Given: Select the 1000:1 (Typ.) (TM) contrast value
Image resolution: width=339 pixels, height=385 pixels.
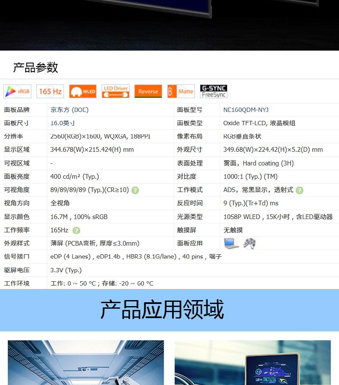Looking at the screenshot, I should [x=250, y=177].
